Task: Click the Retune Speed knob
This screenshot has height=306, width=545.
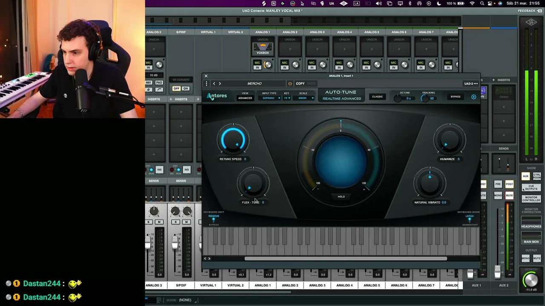Action: 233,140
